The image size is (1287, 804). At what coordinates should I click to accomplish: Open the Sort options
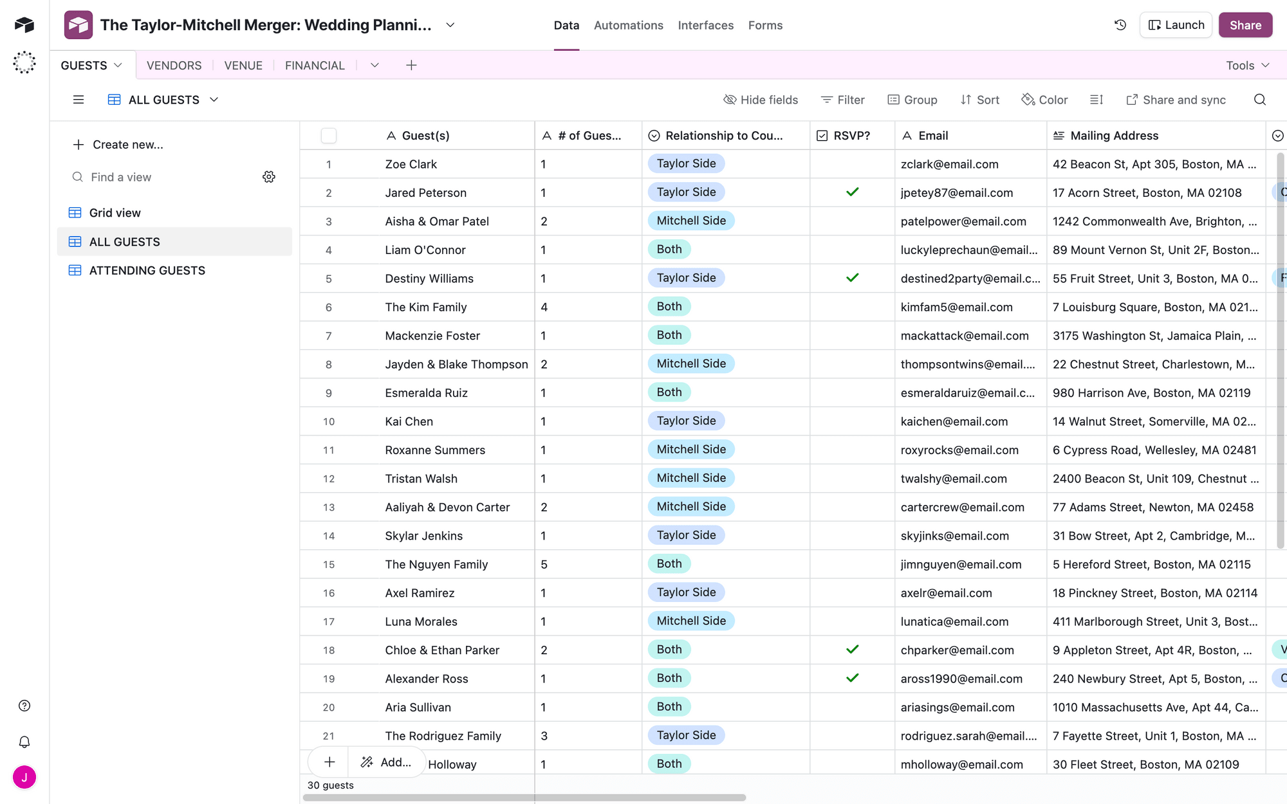(x=979, y=100)
